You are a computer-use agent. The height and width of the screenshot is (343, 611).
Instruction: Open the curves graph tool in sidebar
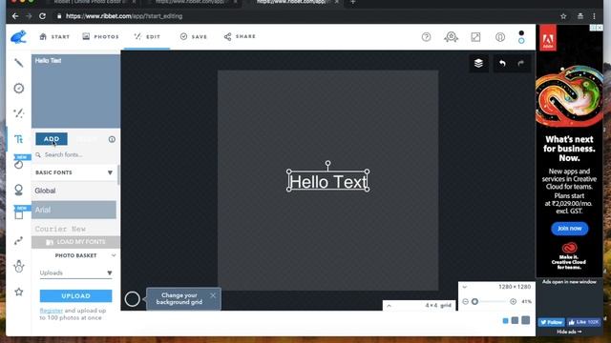click(19, 241)
